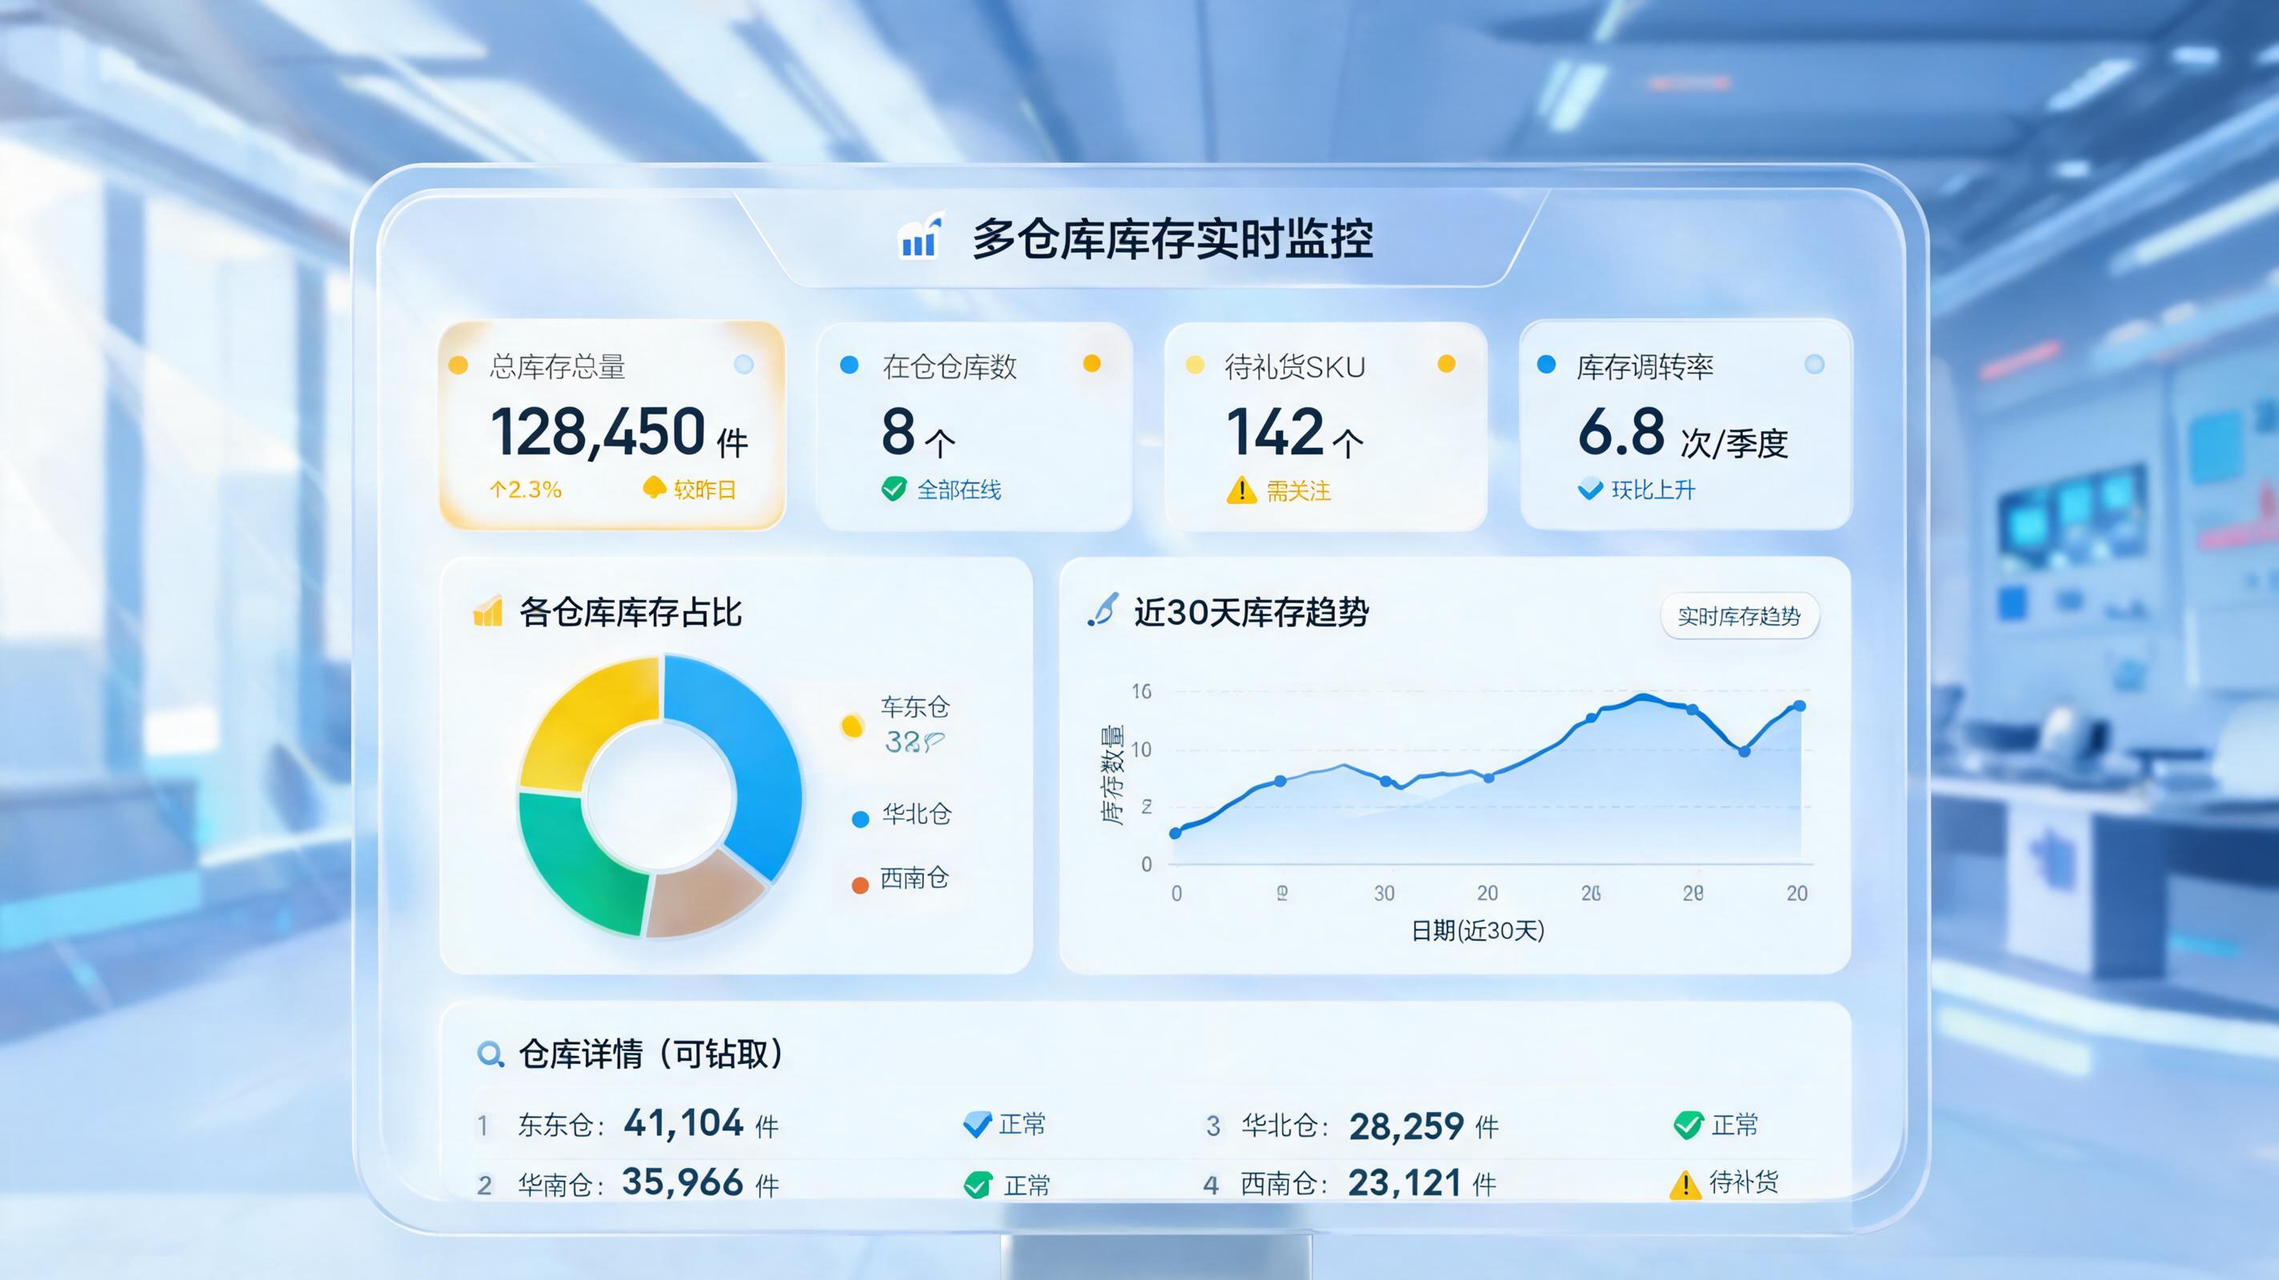Click the orange dot on the 待补货SKU card's right
Screen dimensions: 2279x1280
click(x=1447, y=363)
